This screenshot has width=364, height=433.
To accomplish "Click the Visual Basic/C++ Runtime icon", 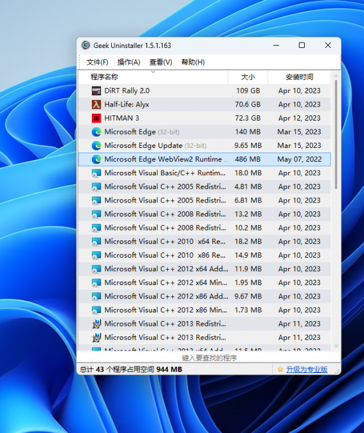I will point(96,173).
